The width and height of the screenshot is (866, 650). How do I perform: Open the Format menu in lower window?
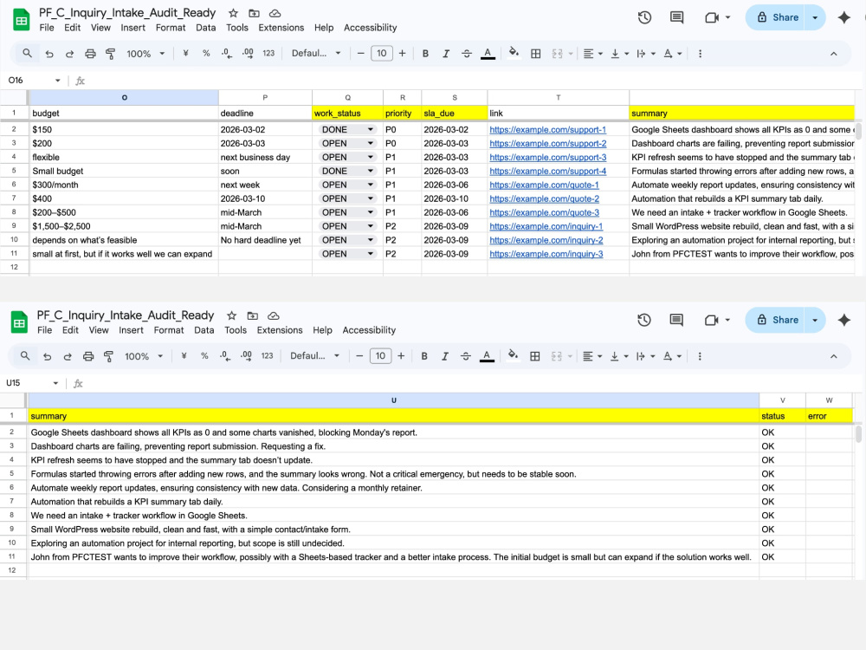(169, 330)
